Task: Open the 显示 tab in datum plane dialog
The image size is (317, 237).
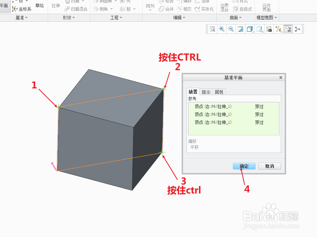Action: click(206, 92)
